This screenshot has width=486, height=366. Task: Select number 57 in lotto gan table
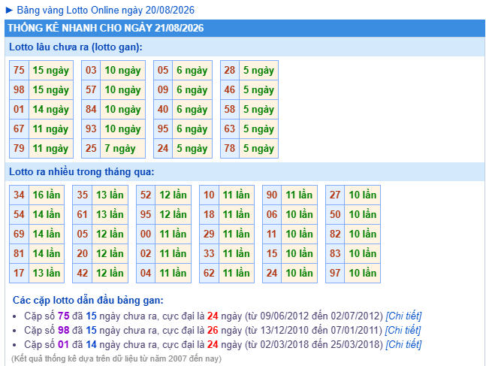91,89
